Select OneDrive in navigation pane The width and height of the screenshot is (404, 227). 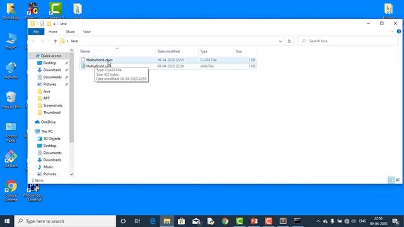coord(48,122)
